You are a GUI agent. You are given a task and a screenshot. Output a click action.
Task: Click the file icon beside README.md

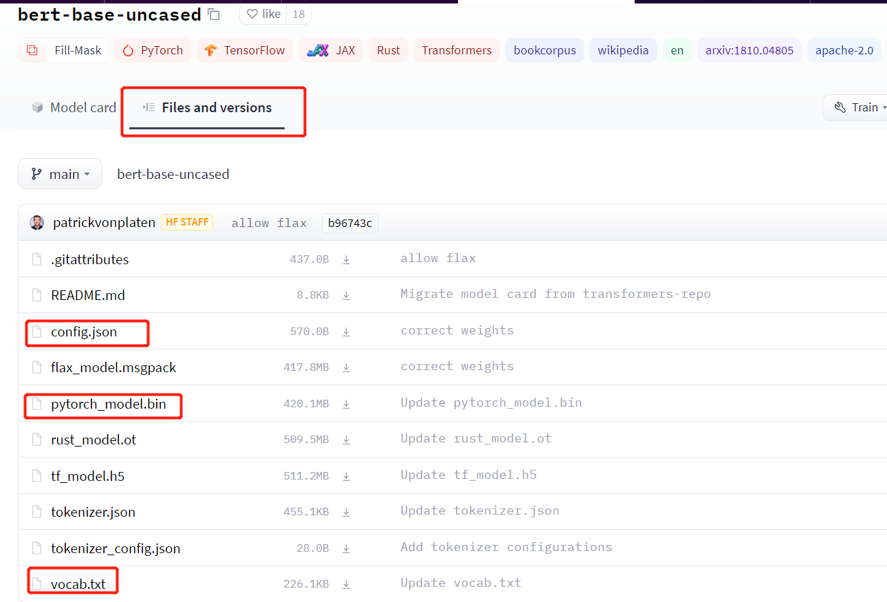click(x=37, y=295)
